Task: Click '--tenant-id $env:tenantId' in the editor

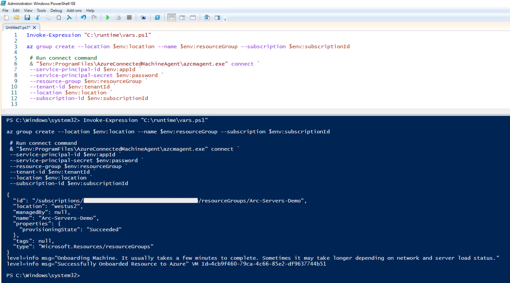Action: tap(70, 87)
